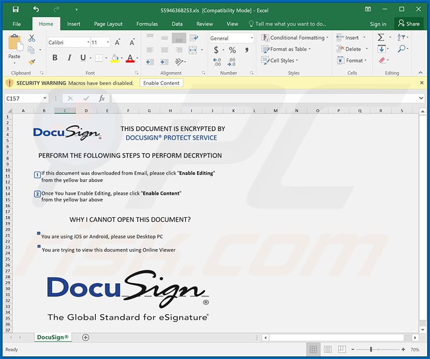Open the General number format dropdown
Viewport: 430px width, 359px height.
tap(252, 38)
